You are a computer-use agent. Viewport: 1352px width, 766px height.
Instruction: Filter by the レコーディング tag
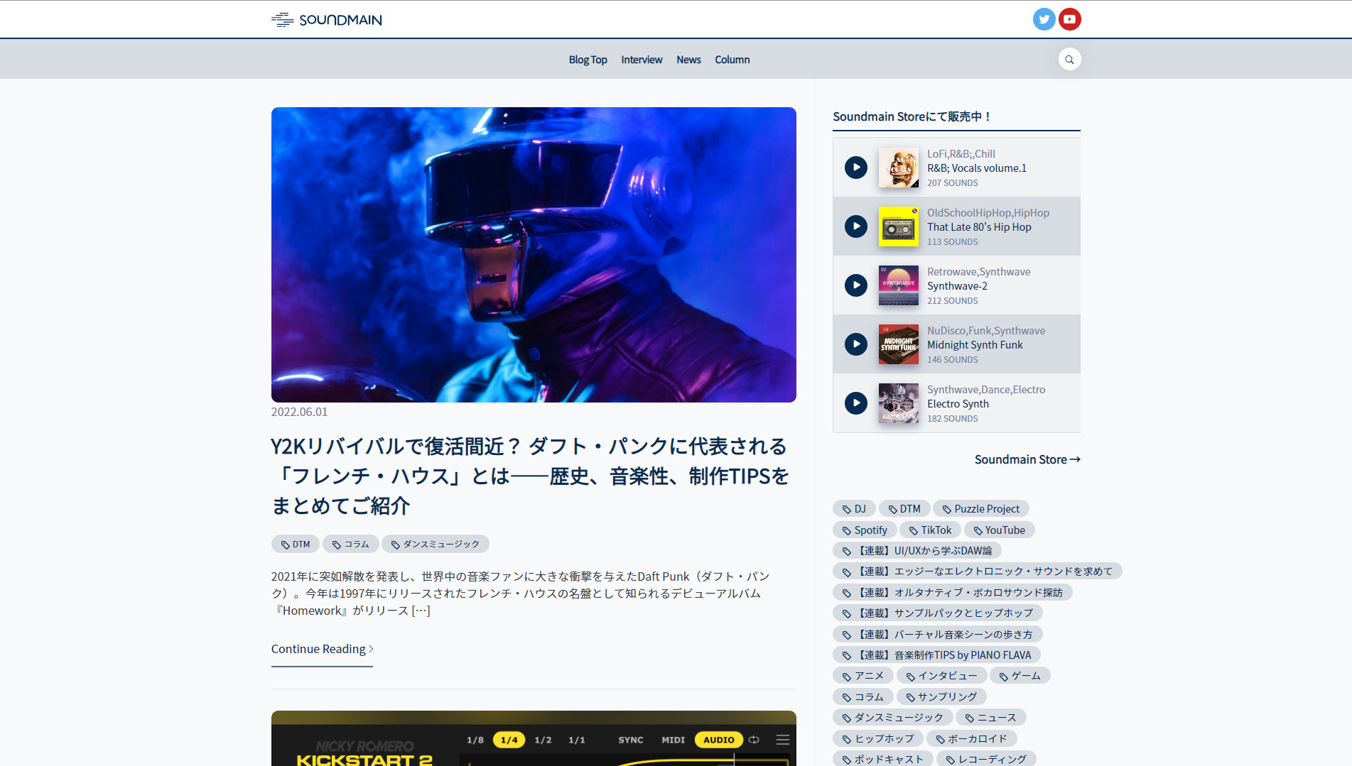[987, 759]
